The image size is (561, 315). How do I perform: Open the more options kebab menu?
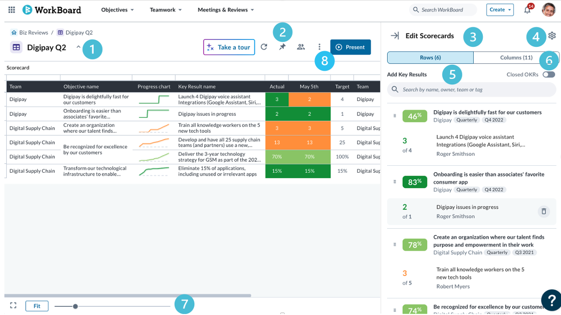pos(319,47)
